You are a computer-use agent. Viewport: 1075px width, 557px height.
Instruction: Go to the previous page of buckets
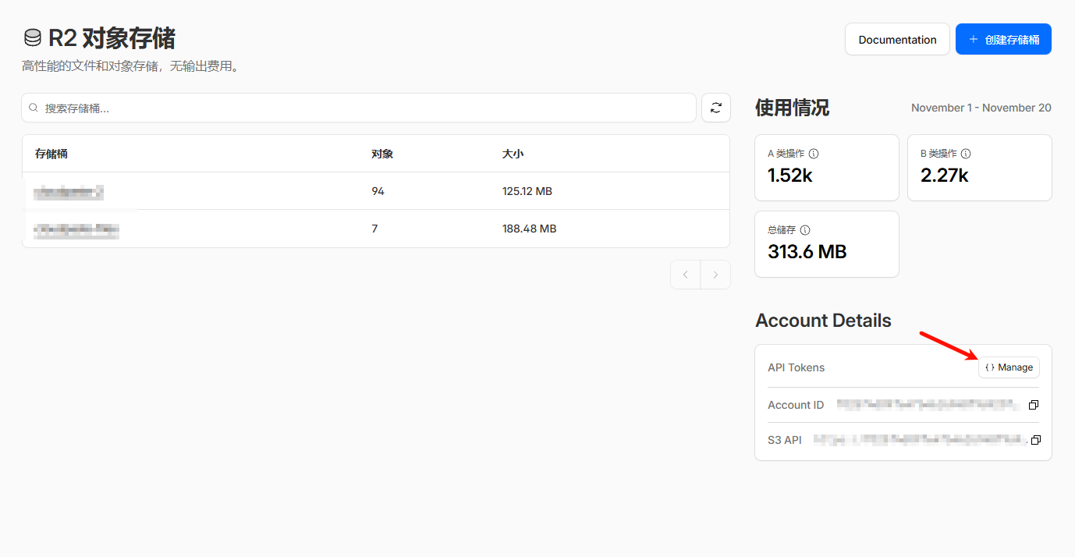click(x=686, y=275)
